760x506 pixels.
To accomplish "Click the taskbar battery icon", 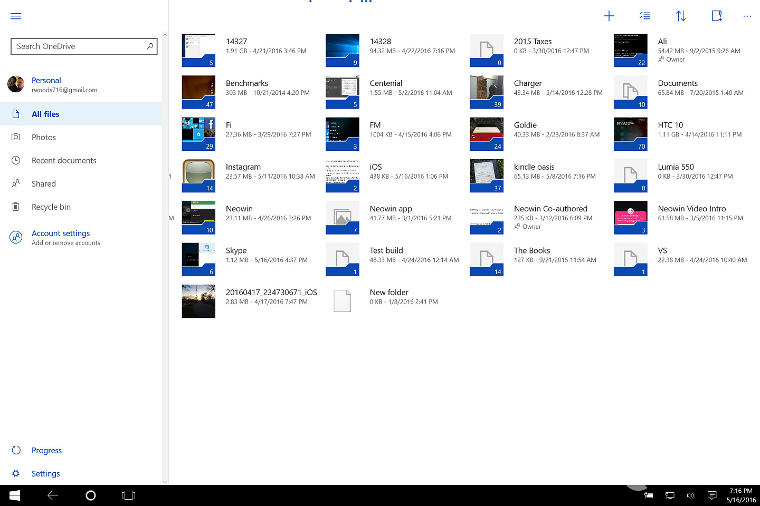I will pyautogui.click(x=649, y=495).
